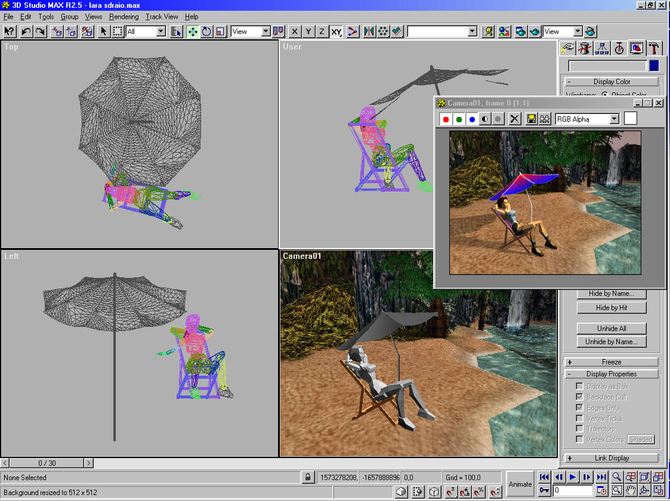Open the Material Editor spheres icon
Screen dimensions: 670x501
click(504, 32)
